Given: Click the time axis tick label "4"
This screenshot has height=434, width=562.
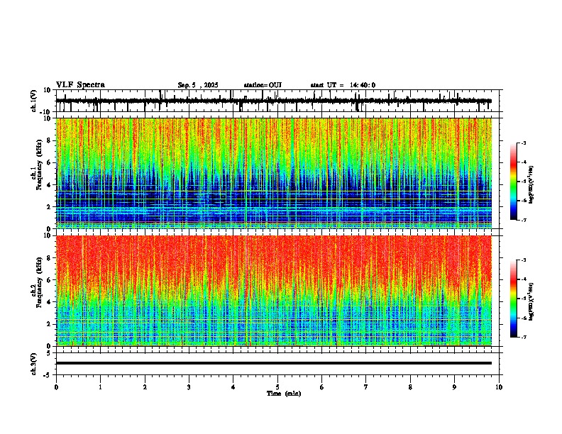Looking at the screenshot, I should (x=233, y=387).
